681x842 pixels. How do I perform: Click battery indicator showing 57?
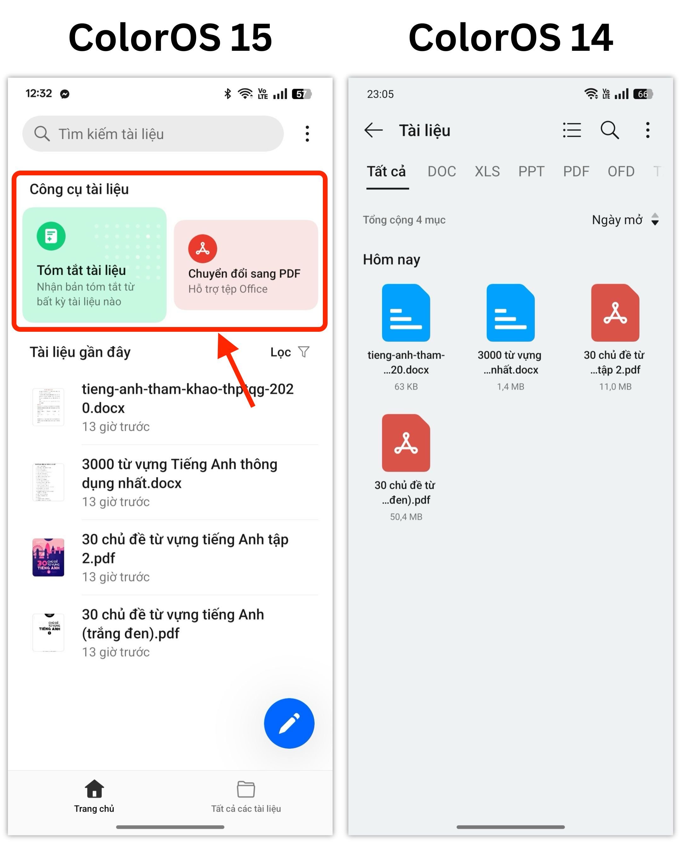coord(302,94)
